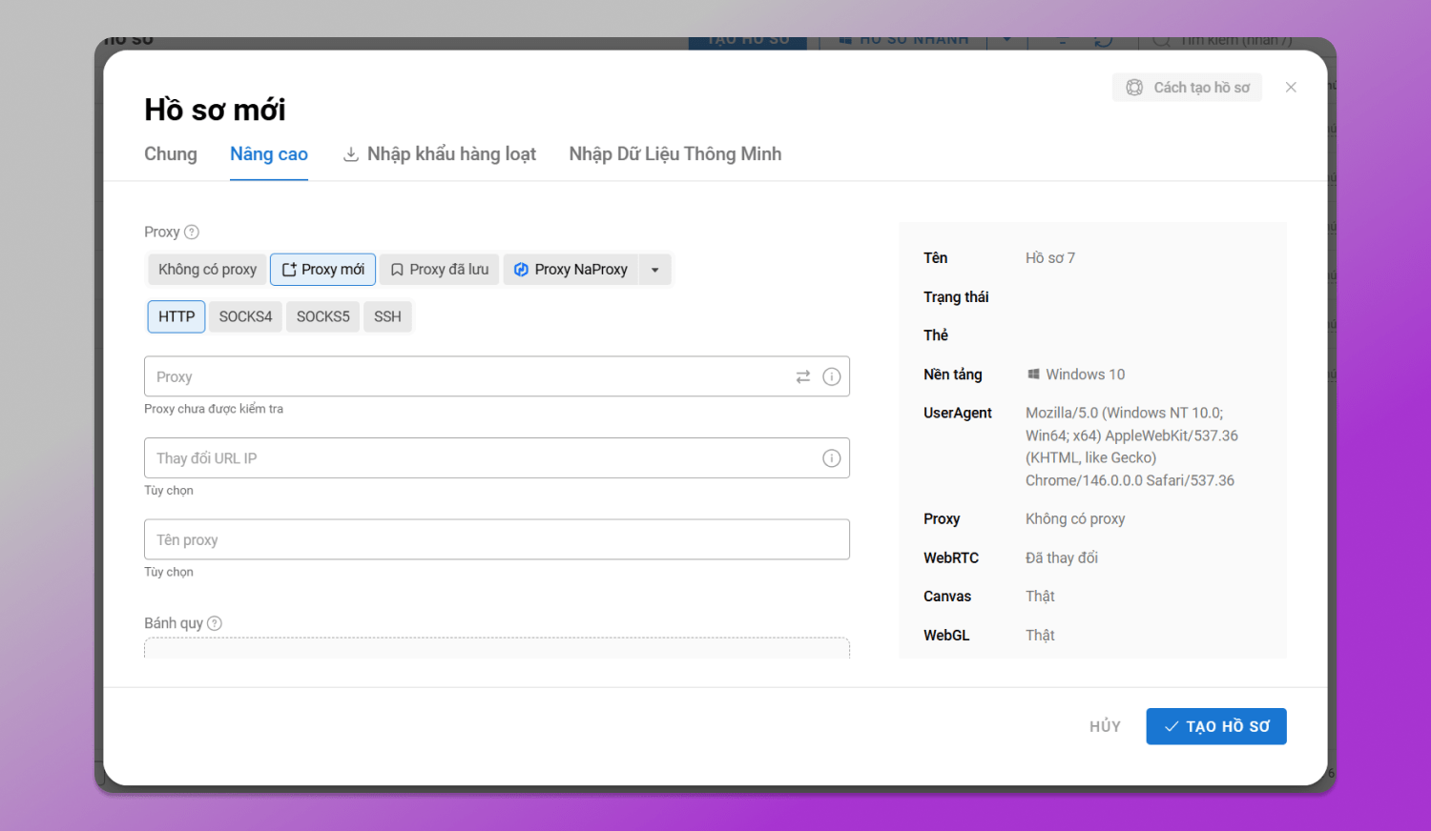The height and width of the screenshot is (831, 1431).
Task: Click the info icon inside the Proxy input
Action: [x=831, y=376]
